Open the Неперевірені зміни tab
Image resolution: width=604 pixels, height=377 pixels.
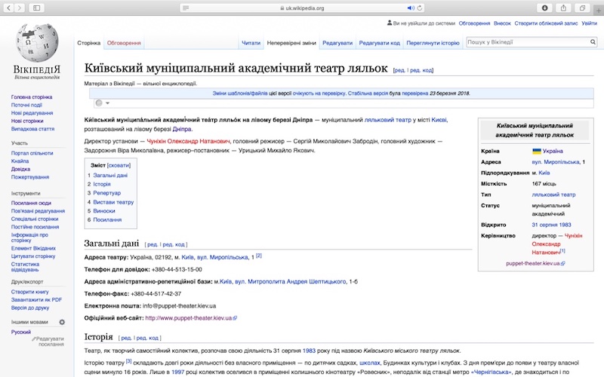[x=291, y=43]
